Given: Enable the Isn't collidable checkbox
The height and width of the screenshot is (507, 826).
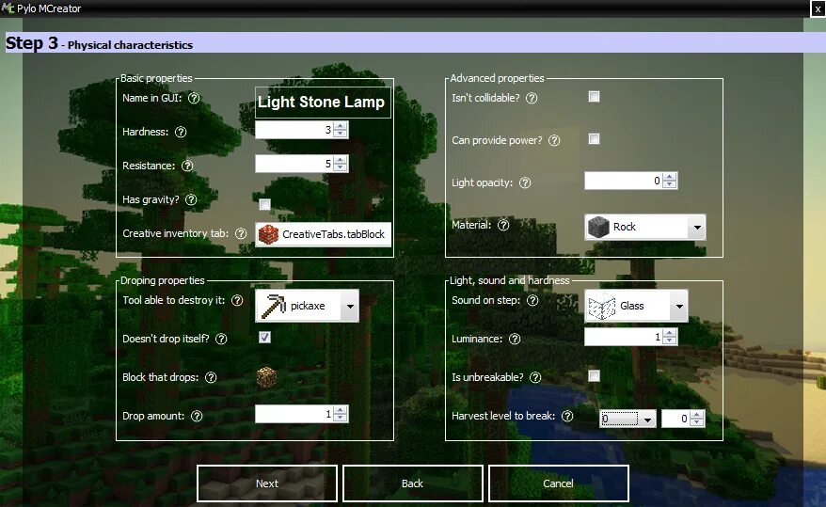Looking at the screenshot, I should 594,96.
